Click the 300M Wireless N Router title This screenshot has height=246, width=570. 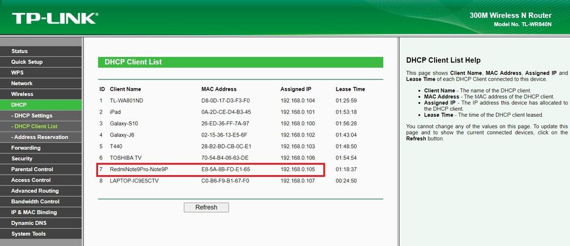click(511, 15)
